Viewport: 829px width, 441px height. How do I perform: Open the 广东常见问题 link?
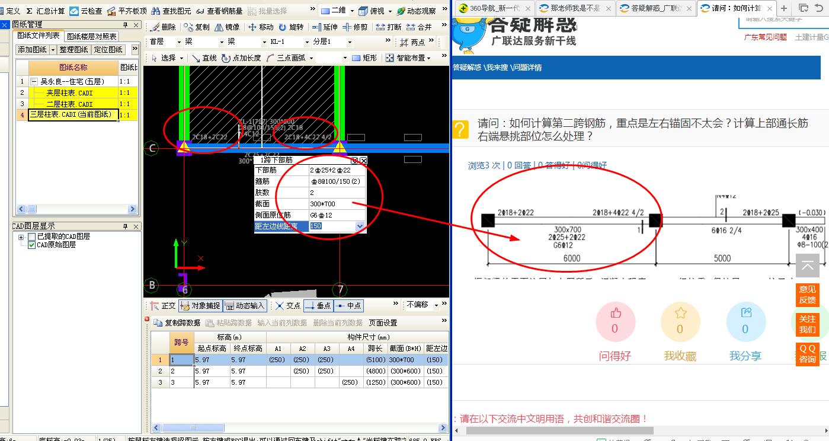pyautogui.click(x=766, y=37)
